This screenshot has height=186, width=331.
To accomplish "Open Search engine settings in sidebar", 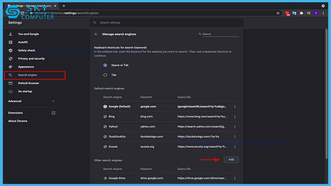I will click(35, 75).
